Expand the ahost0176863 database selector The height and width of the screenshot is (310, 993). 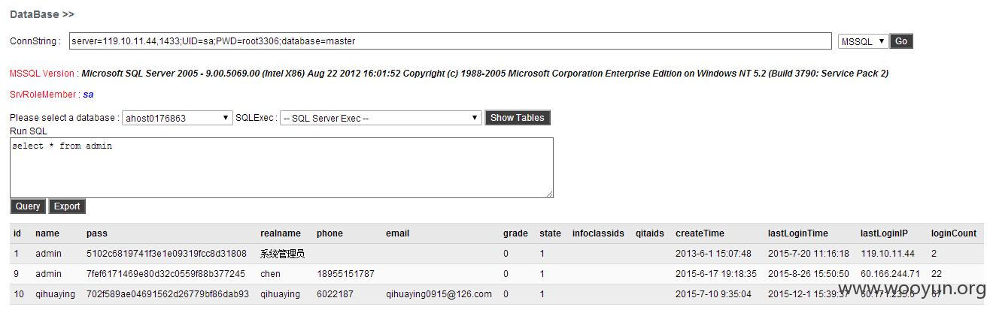tap(178, 118)
